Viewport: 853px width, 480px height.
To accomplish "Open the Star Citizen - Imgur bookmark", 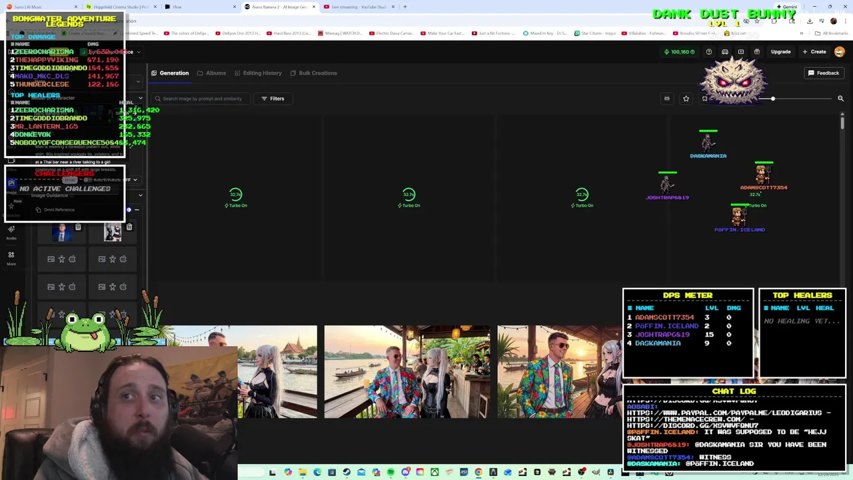I will 595,33.
